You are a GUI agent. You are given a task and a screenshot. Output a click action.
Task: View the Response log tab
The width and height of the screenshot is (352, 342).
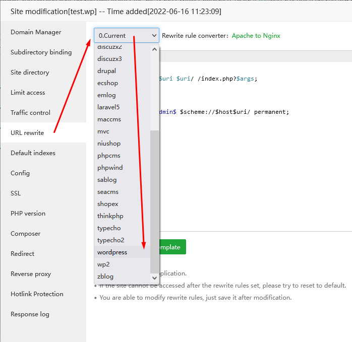click(x=30, y=314)
